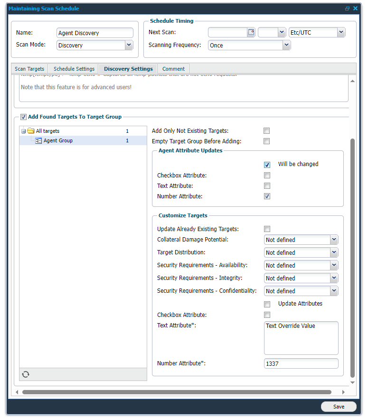
Task: Open the Etc/UTC timezone dropdown
Action: click(x=341, y=33)
